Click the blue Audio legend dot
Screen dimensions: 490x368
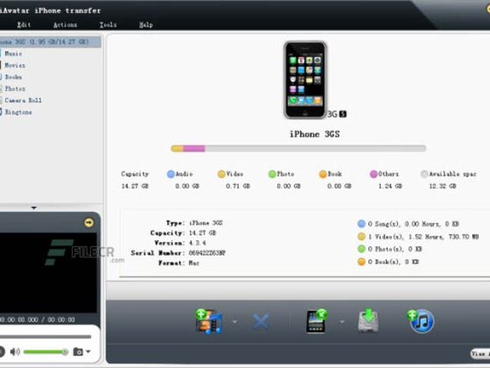coord(171,174)
